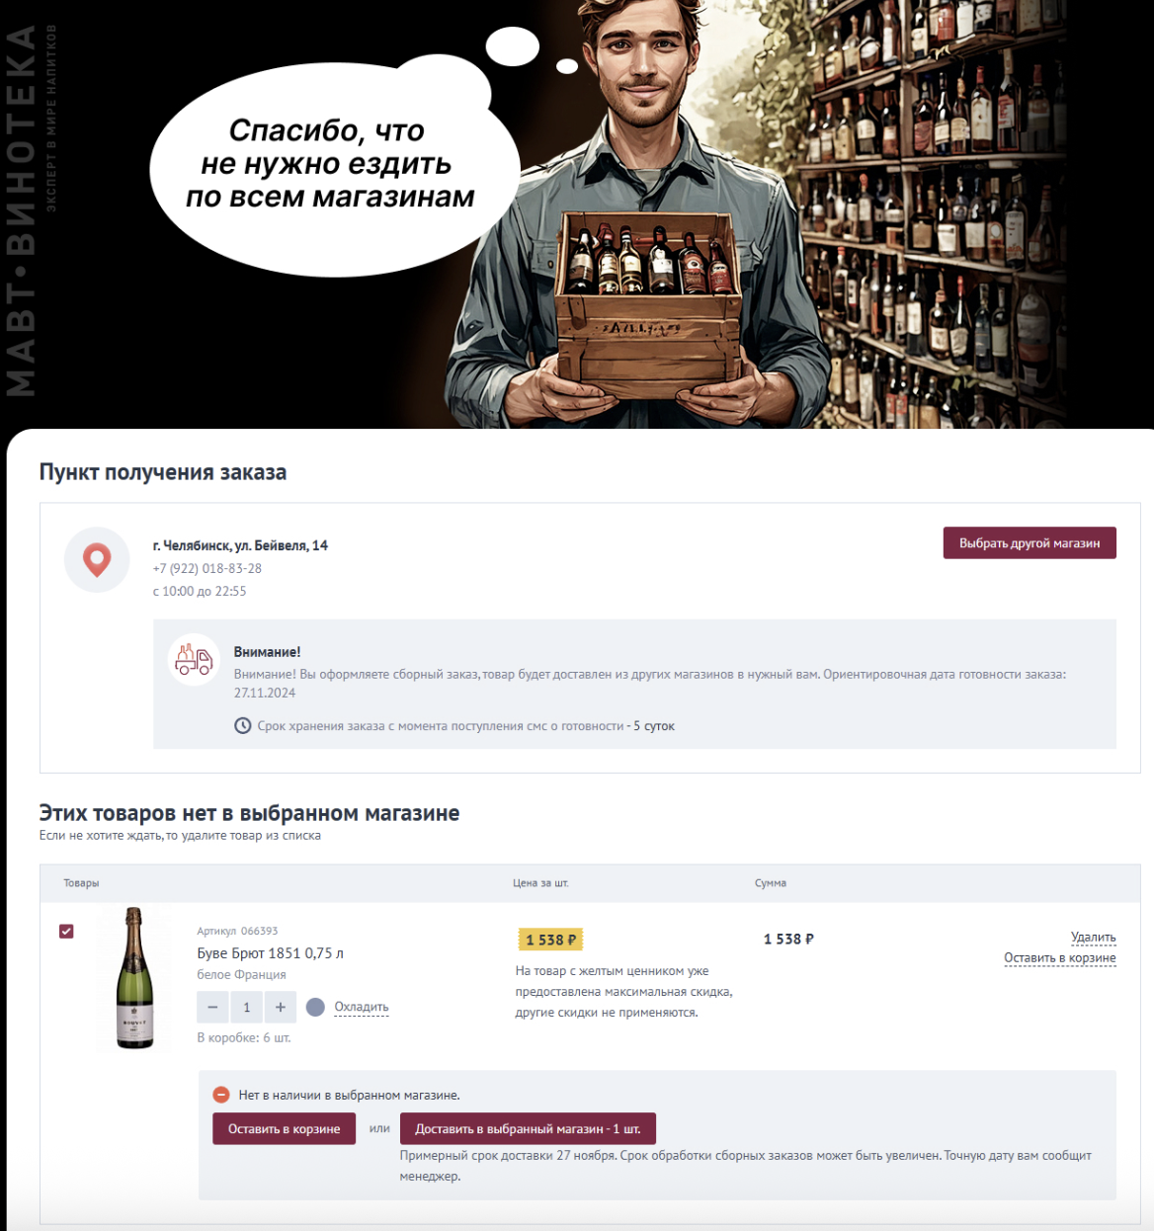Viewport: 1154px width, 1231px height.
Task: Decrease quantity with the minus button
Action: click(x=212, y=1007)
